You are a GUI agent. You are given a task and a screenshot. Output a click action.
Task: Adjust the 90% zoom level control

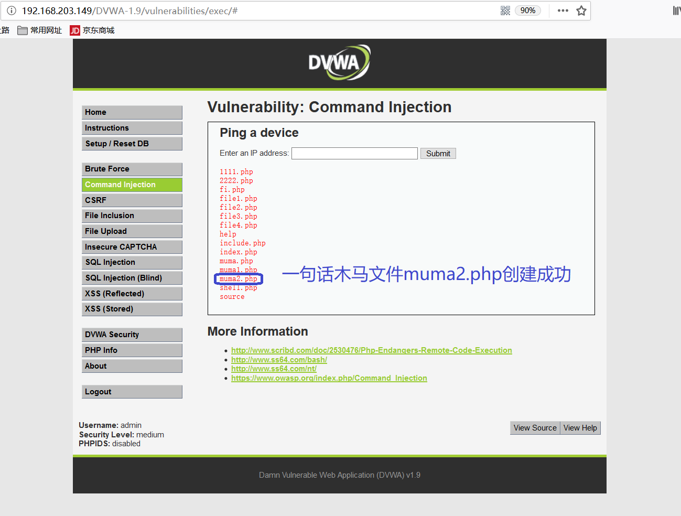pos(527,10)
